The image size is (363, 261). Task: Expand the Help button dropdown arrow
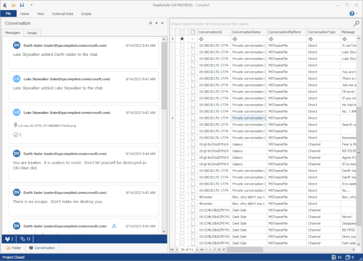click(357, 14)
